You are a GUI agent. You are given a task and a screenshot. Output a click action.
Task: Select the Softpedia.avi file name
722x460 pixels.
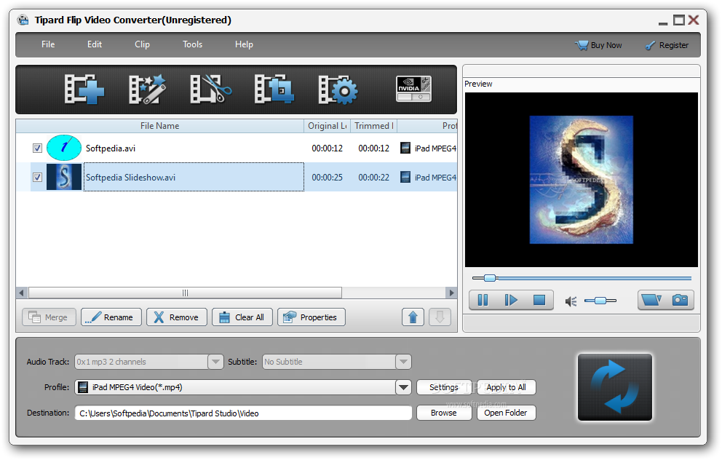pyautogui.click(x=111, y=148)
